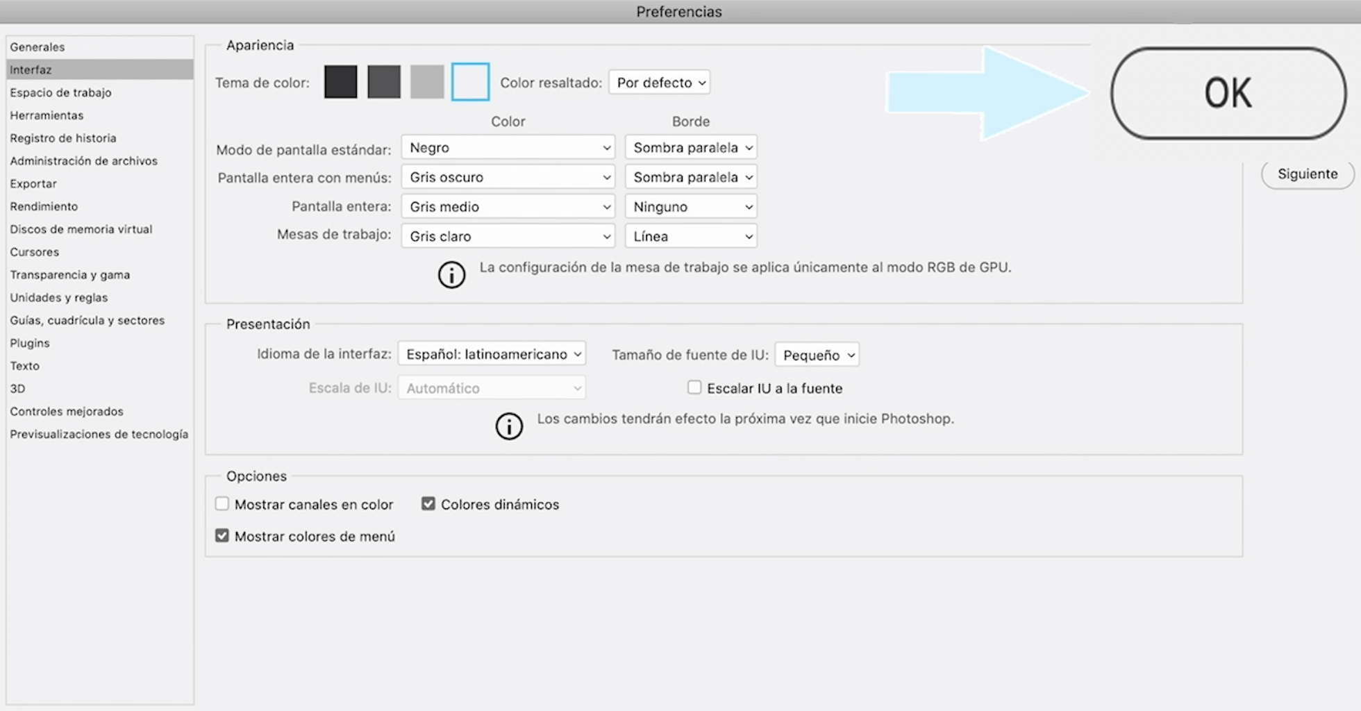Go to Rendimiento preferences

[100, 206]
